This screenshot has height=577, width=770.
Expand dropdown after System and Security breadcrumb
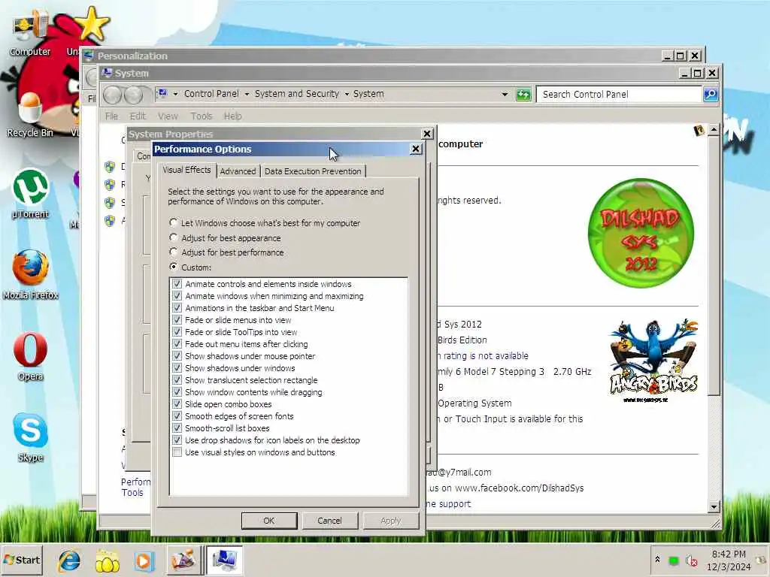tap(347, 94)
